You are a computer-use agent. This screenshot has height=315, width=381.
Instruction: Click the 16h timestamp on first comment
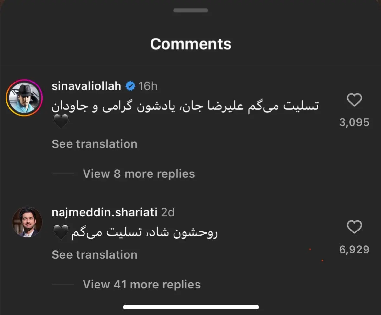148,86
